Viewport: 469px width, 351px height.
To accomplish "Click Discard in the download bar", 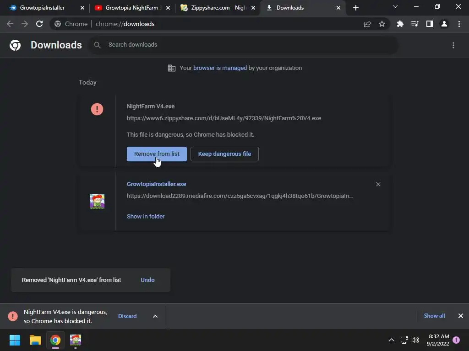I will pyautogui.click(x=127, y=316).
